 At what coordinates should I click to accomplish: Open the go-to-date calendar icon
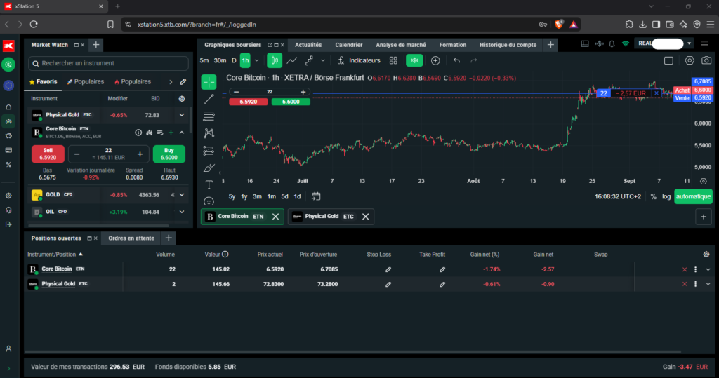316,196
